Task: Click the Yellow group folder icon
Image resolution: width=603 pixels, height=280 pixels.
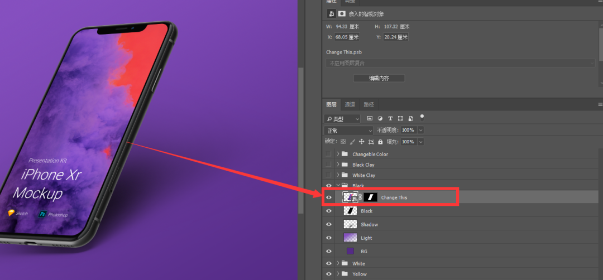Action: click(344, 274)
